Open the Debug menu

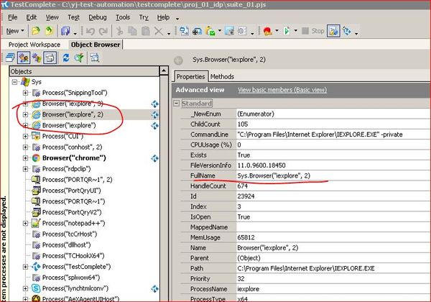coord(97,17)
